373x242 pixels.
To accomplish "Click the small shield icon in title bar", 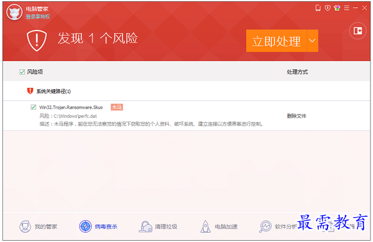I will pyautogui.click(x=327, y=8).
